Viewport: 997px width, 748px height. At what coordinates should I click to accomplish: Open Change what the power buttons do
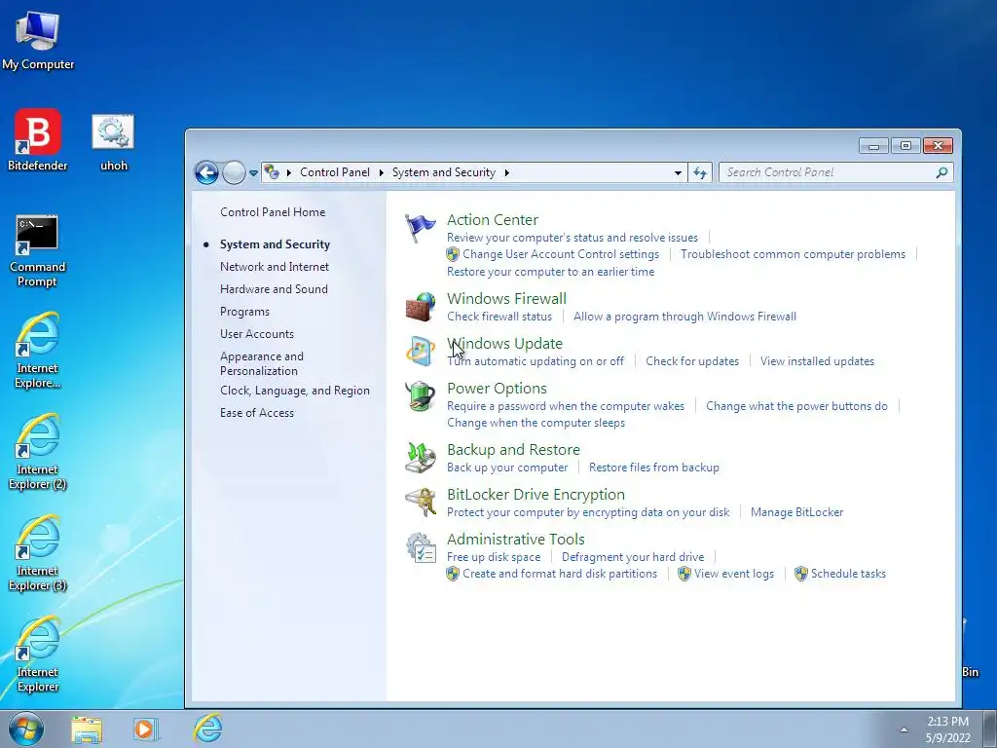tap(796, 406)
